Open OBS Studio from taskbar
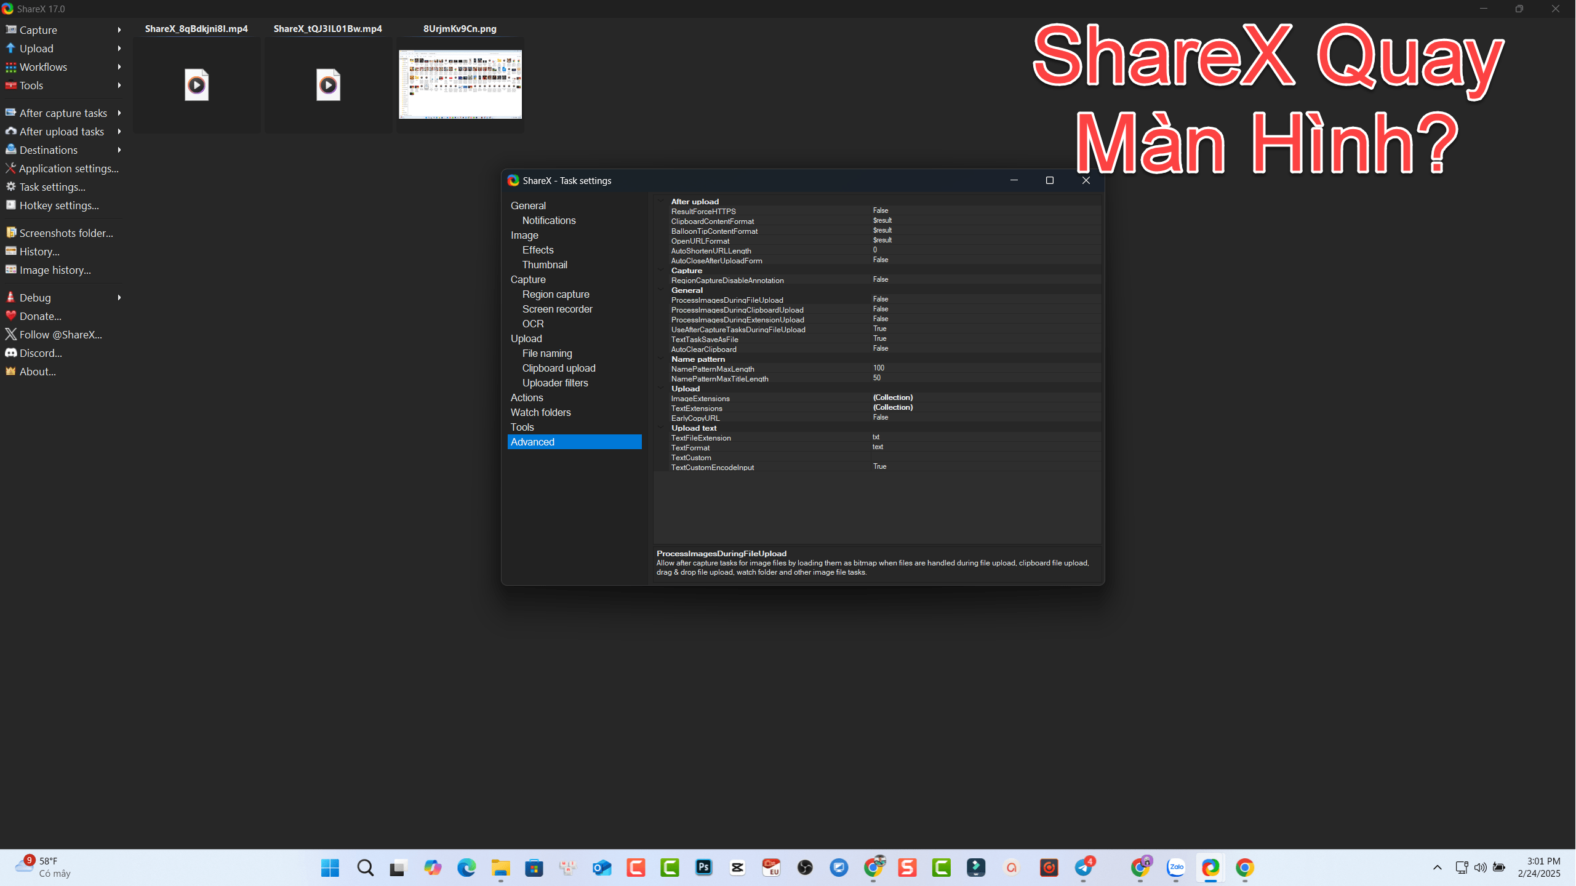Image resolution: width=1576 pixels, height=886 pixels. (x=805, y=868)
